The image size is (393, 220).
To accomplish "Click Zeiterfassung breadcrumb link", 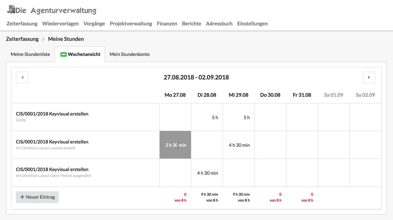I will click(x=22, y=39).
